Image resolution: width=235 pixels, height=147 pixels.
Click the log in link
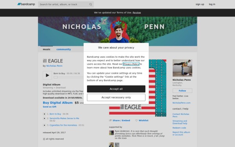click(x=212, y=4)
